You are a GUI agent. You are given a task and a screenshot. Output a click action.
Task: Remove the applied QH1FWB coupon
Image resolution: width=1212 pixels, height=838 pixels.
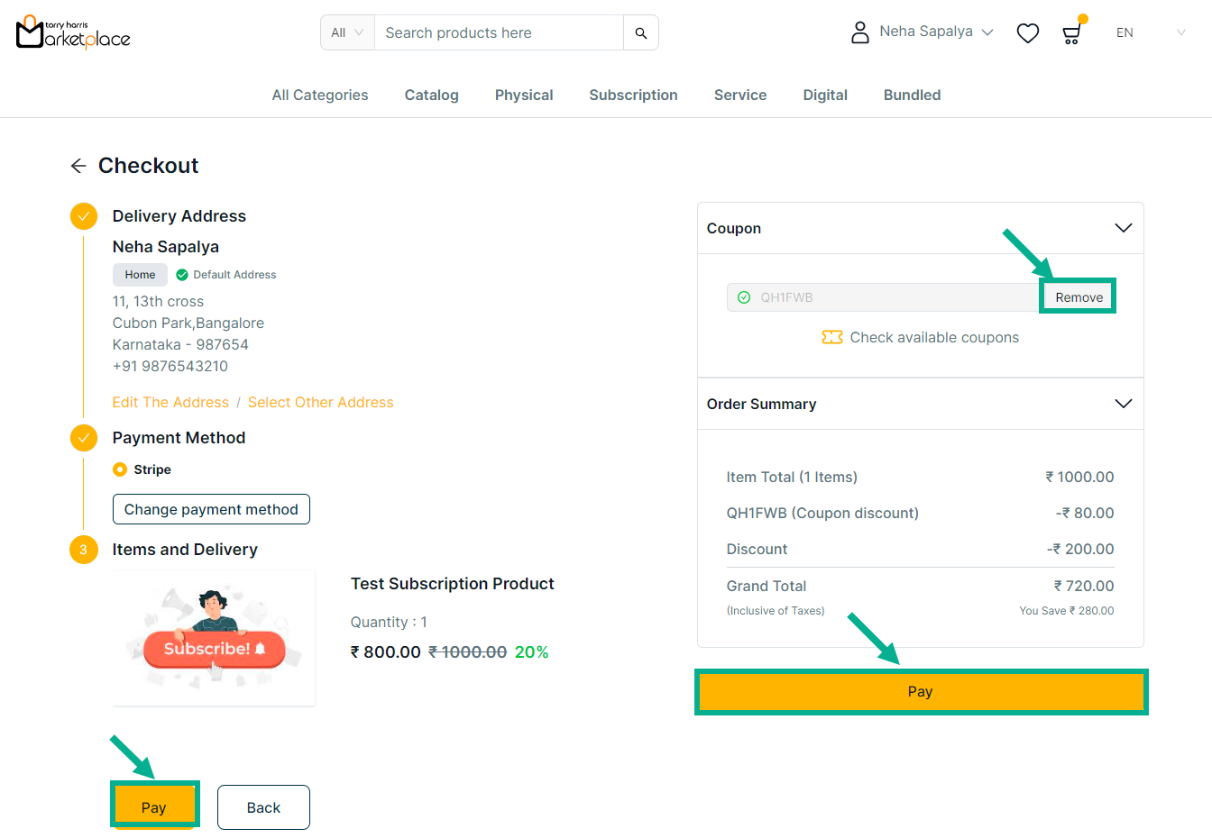tap(1079, 297)
